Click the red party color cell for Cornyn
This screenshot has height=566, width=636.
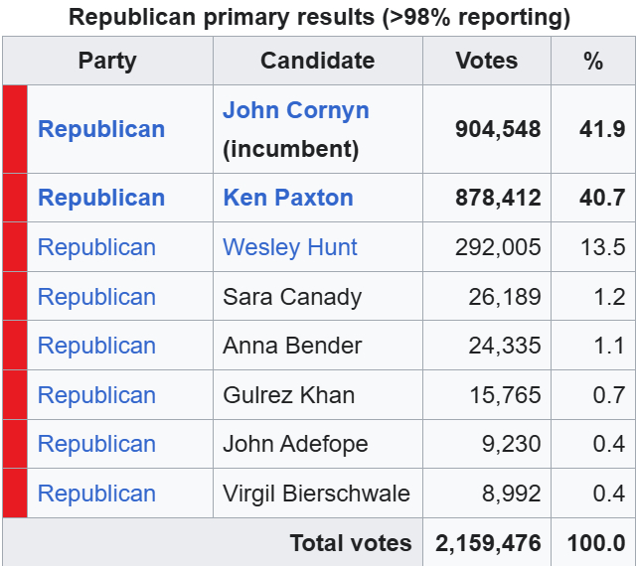[x=15, y=129]
